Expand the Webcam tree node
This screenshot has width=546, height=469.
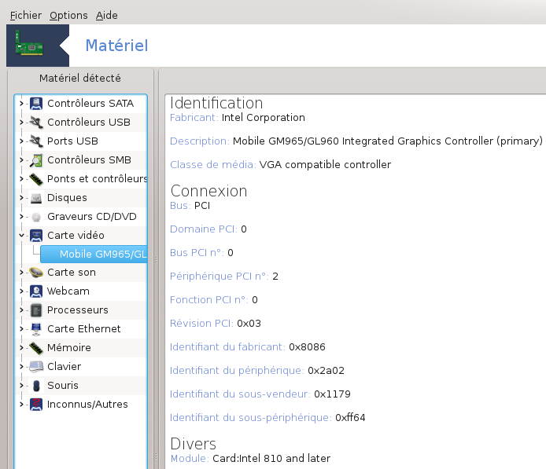tap(21, 291)
